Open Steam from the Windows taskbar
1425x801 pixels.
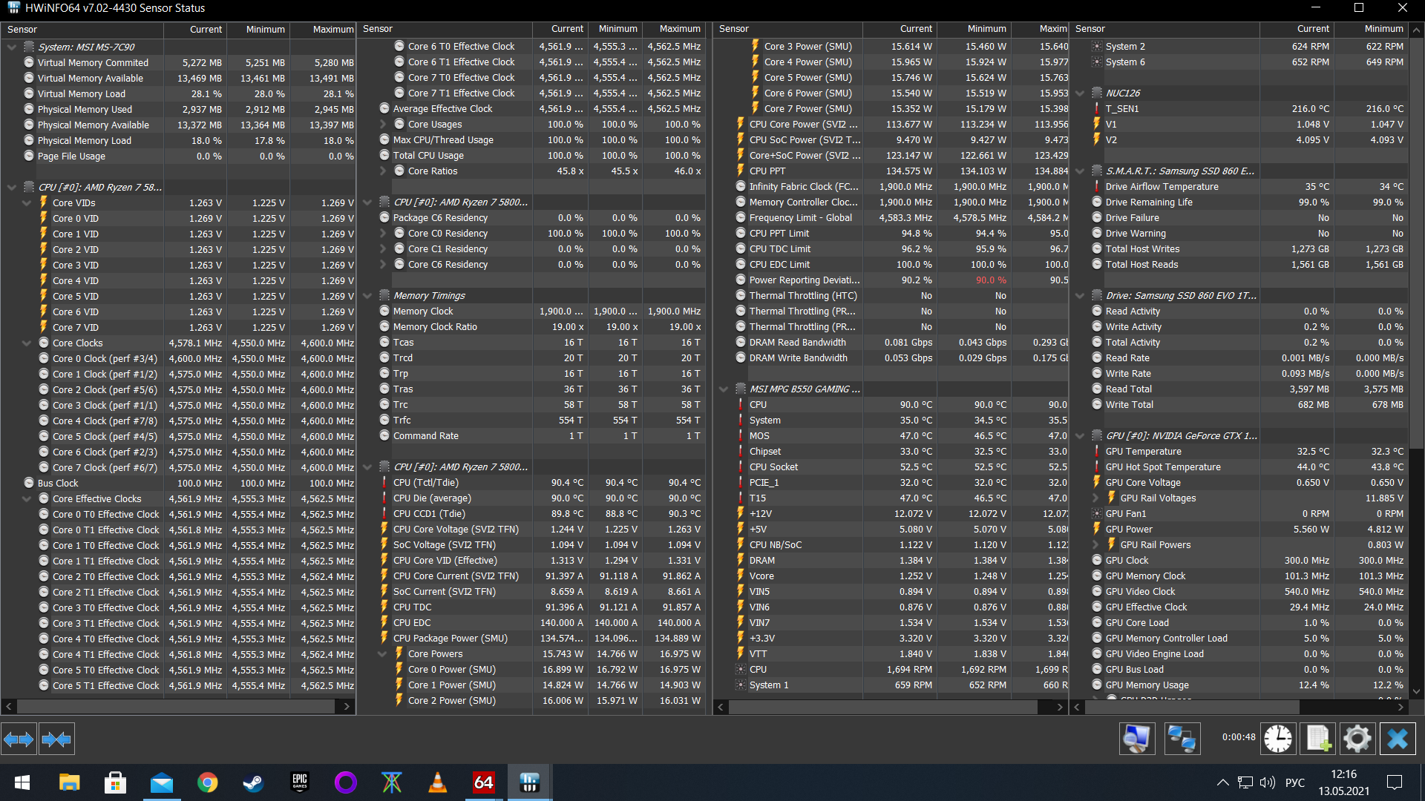pyautogui.click(x=253, y=782)
